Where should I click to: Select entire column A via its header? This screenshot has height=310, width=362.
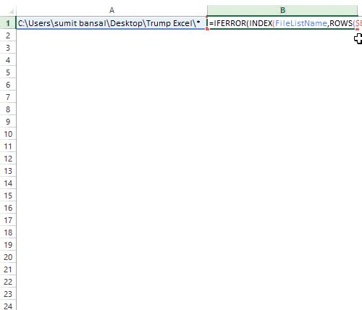coord(111,10)
